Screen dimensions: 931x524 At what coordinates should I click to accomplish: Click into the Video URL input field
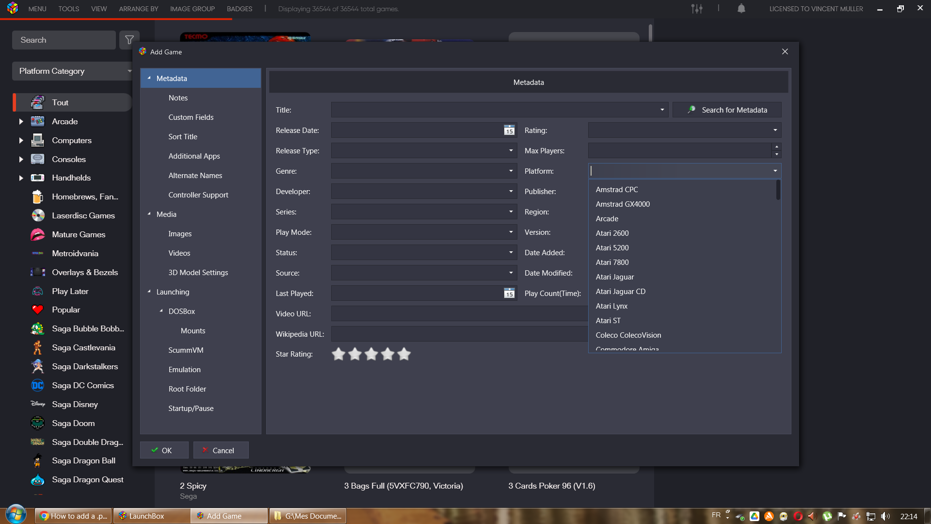pos(459,313)
